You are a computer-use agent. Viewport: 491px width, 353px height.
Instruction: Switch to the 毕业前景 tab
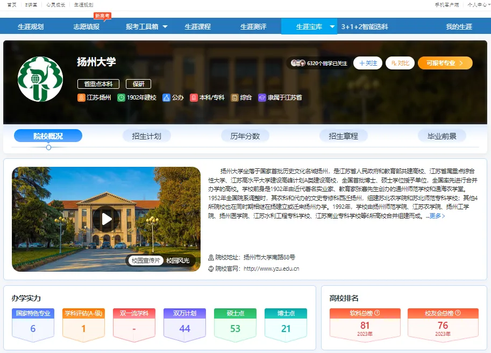tap(442, 136)
